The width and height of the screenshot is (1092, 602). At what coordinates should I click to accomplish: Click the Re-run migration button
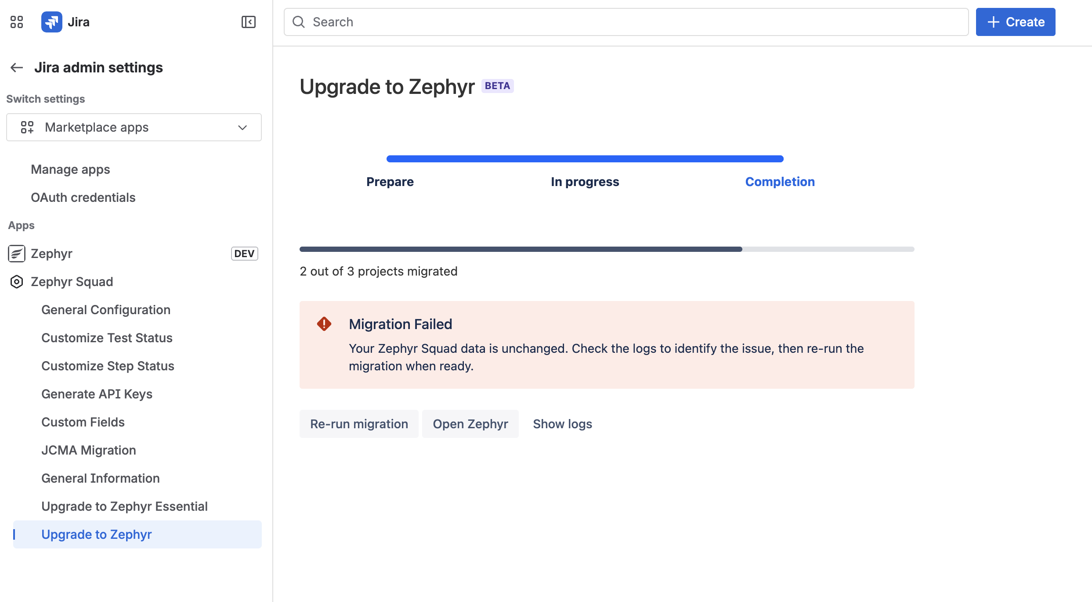359,424
